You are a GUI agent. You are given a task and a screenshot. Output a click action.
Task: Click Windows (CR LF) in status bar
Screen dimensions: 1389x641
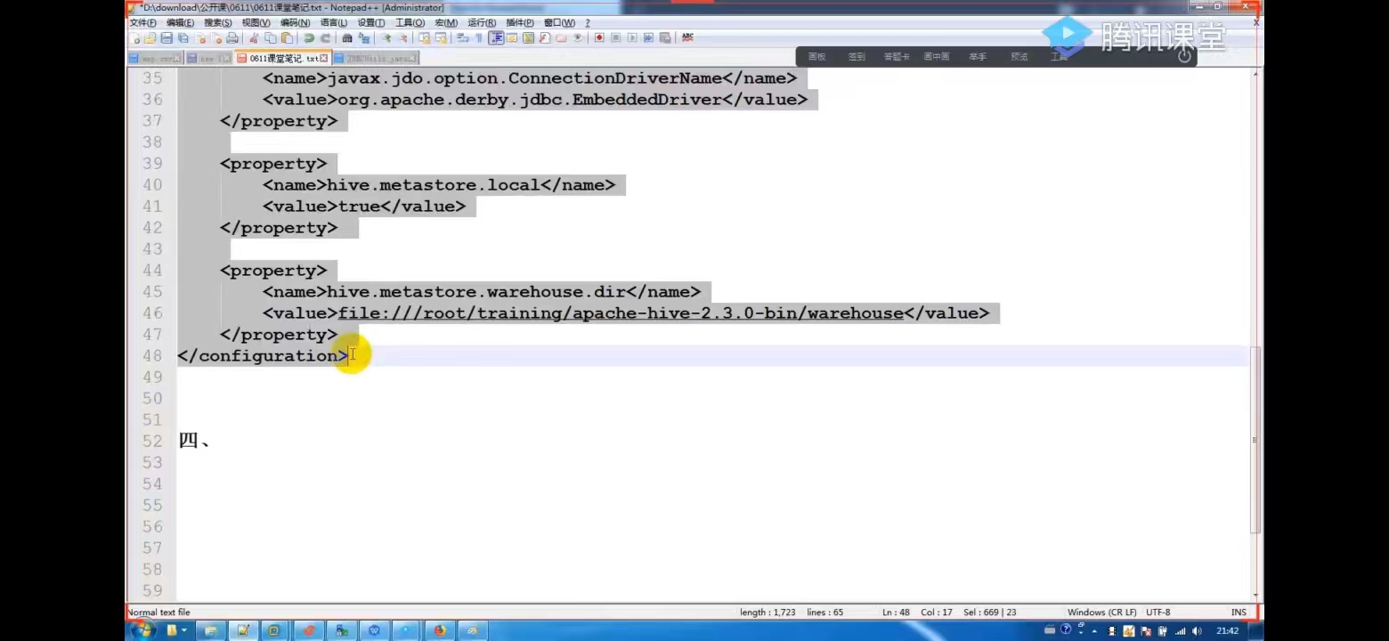[1101, 613]
